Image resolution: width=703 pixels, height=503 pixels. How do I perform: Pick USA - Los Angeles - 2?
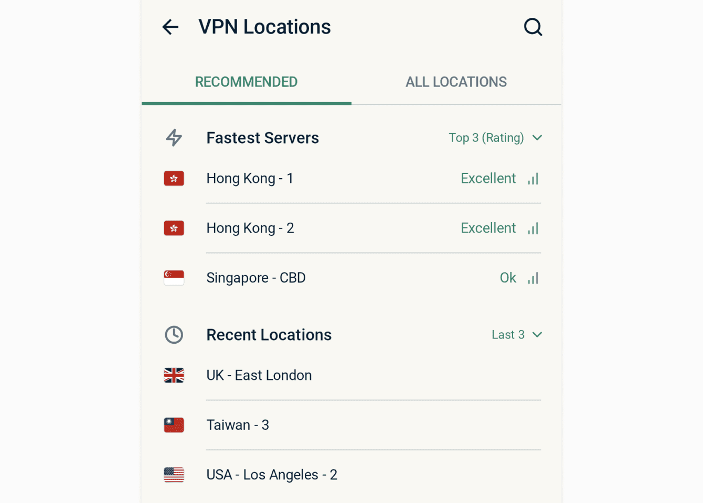tap(272, 475)
